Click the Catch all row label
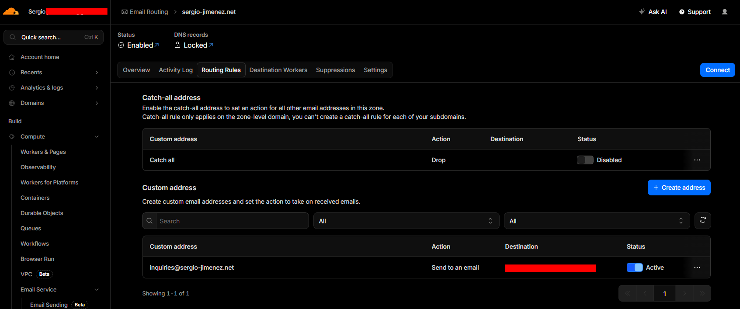This screenshot has height=309, width=740. coord(162,160)
